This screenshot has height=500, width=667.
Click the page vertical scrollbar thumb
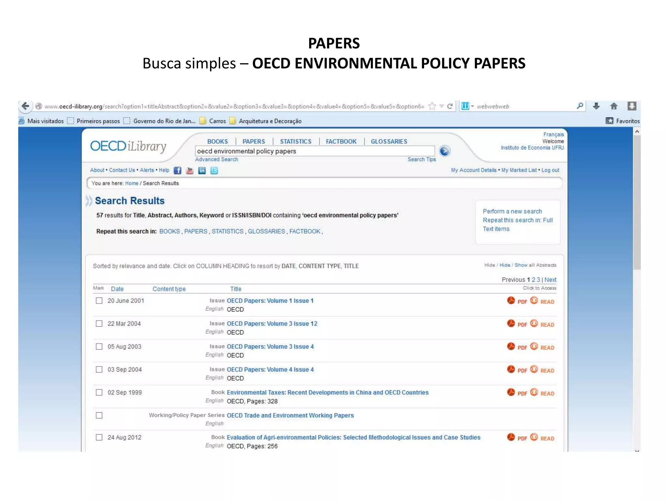[637, 202]
